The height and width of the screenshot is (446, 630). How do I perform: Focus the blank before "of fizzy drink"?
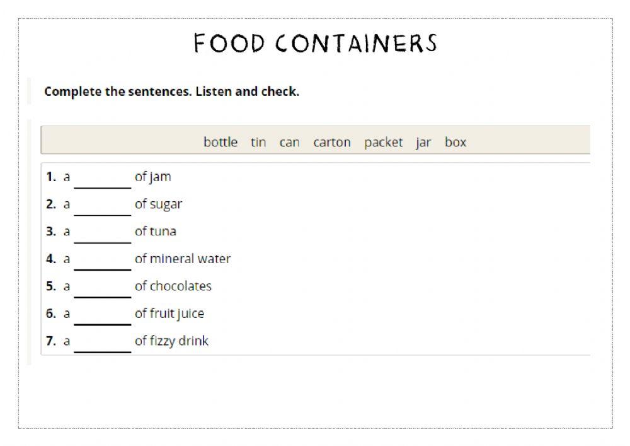tap(102, 343)
